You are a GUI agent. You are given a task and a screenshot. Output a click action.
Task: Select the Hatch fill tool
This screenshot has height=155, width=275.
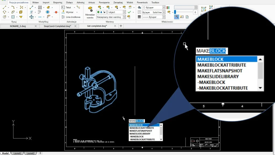coord(13,17)
